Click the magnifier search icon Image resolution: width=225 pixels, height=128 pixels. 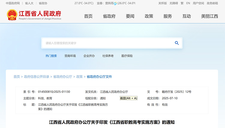[x=177, y=43]
